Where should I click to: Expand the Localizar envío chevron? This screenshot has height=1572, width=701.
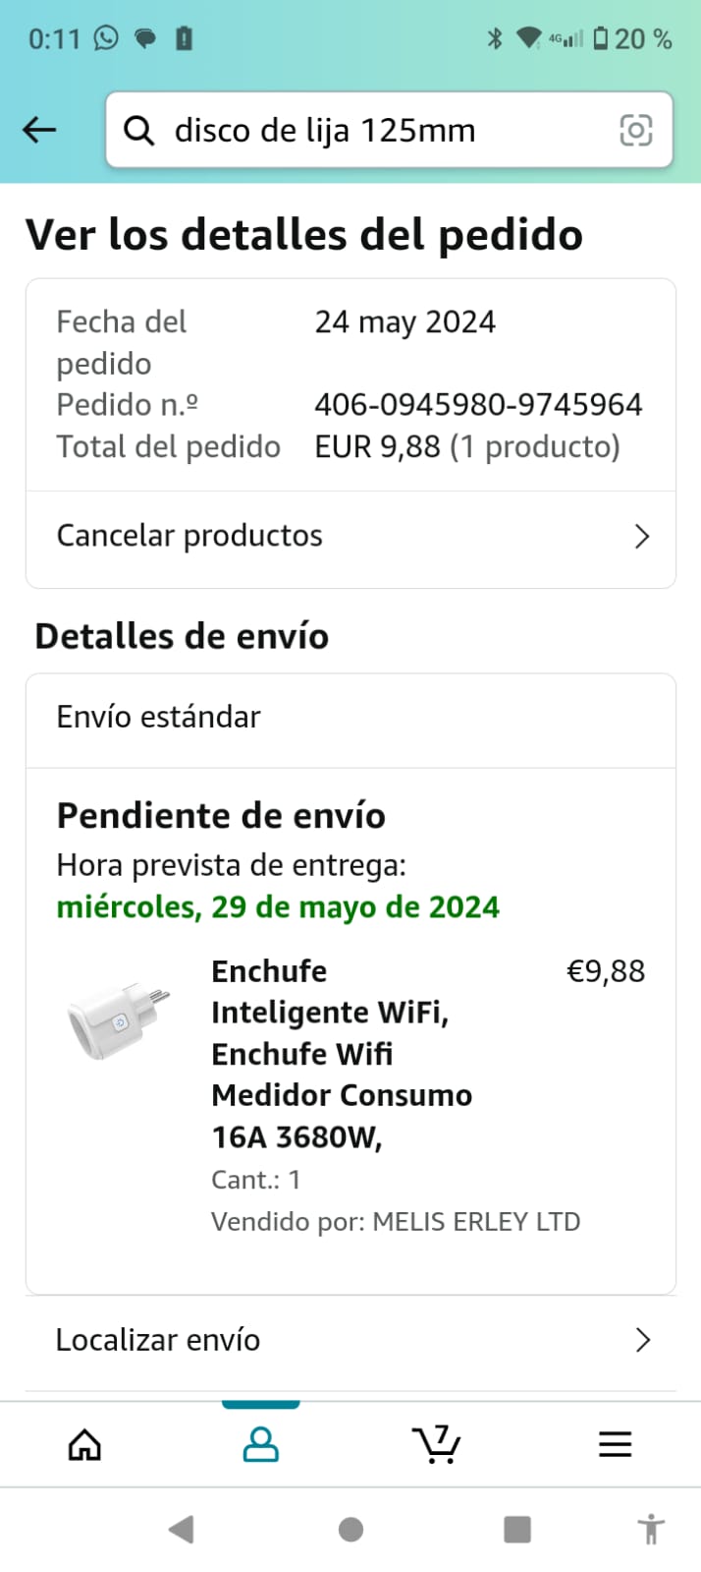tap(643, 1340)
